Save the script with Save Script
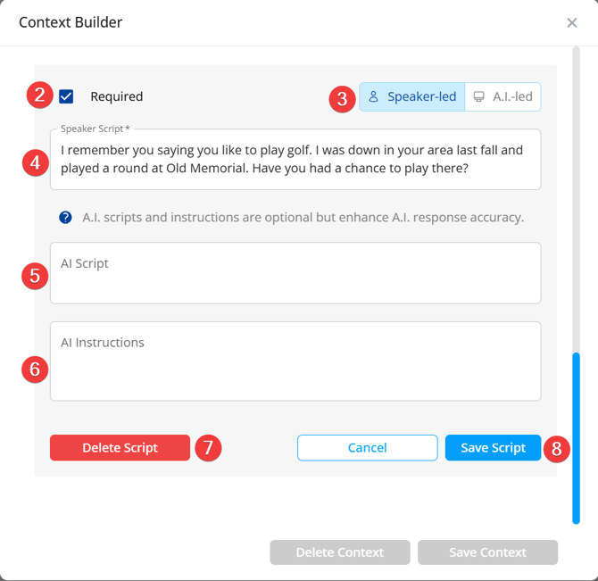Viewport: 598px width, 581px height. [x=493, y=448]
